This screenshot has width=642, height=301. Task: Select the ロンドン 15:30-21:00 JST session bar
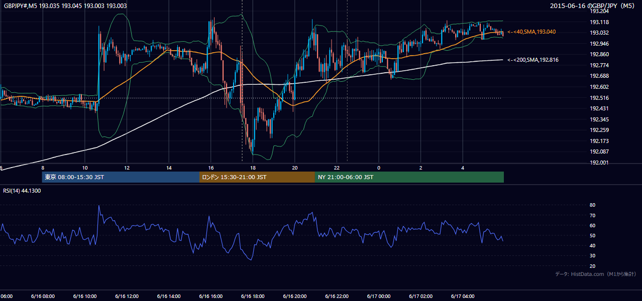[257, 177]
